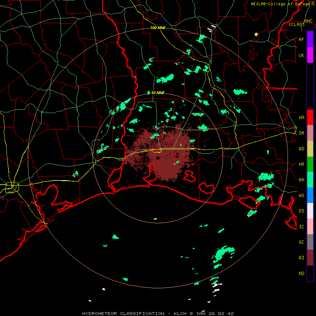Click the 100 NMI range ring label
This screenshot has height=316, width=316.
click(x=158, y=28)
